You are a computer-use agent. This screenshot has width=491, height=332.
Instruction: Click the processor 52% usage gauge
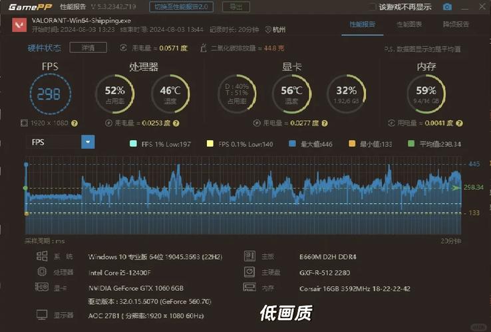[115, 94]
